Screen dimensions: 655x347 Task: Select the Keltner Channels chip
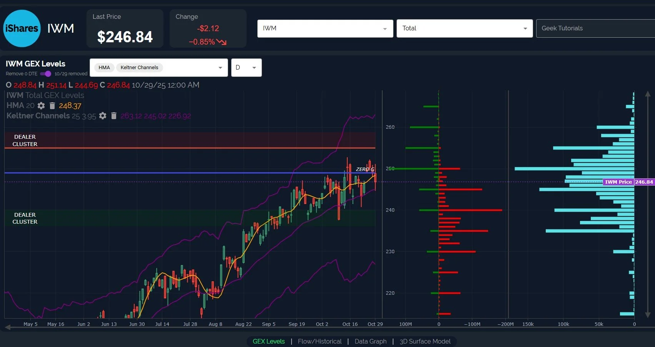[x=140, y=68]
